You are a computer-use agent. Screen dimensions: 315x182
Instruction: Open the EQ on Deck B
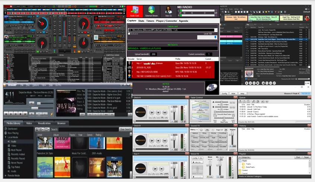162,145
